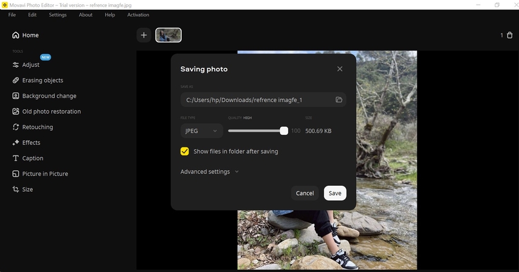Open Picture in Picture tool
This screenshot has width=519, height=272.
pyautogui.click(x=40, y=174)
